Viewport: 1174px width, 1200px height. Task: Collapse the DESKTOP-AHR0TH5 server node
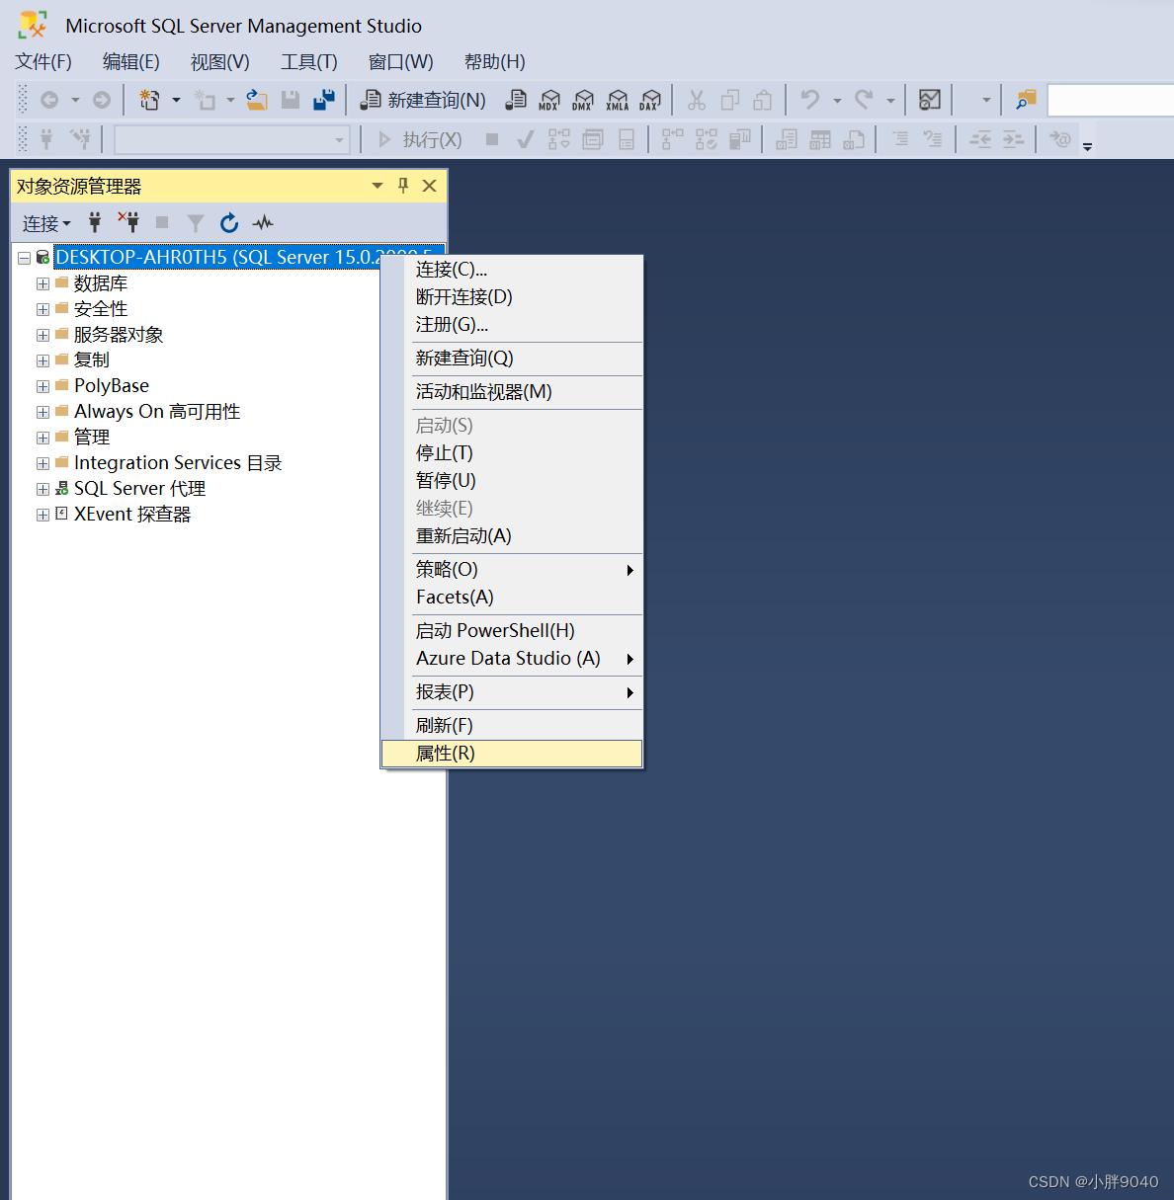coord(25,258)
